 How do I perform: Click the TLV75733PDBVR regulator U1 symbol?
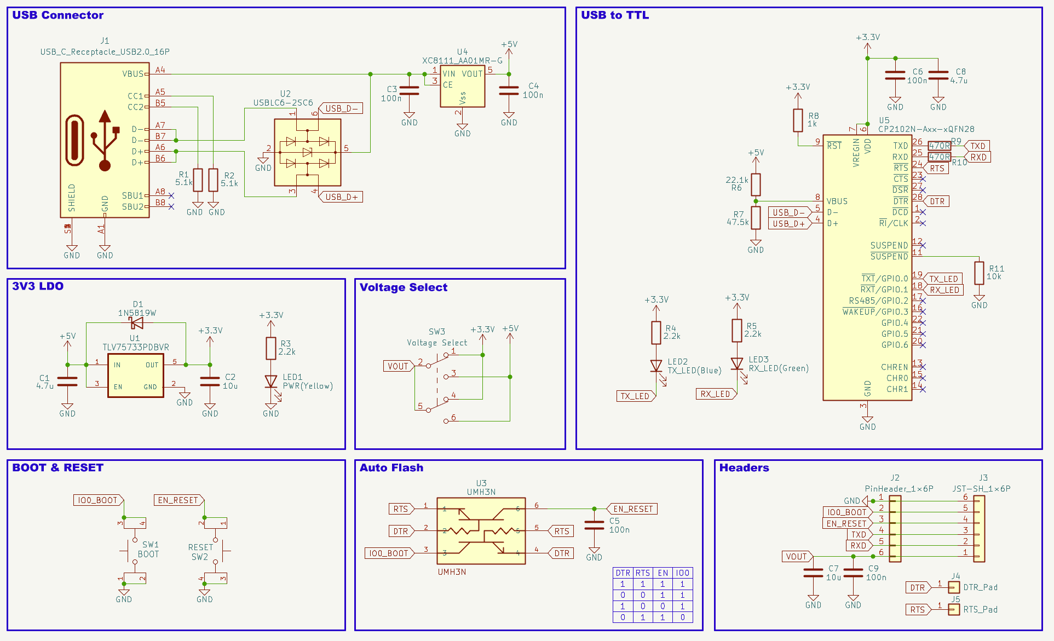pos(135,376)
